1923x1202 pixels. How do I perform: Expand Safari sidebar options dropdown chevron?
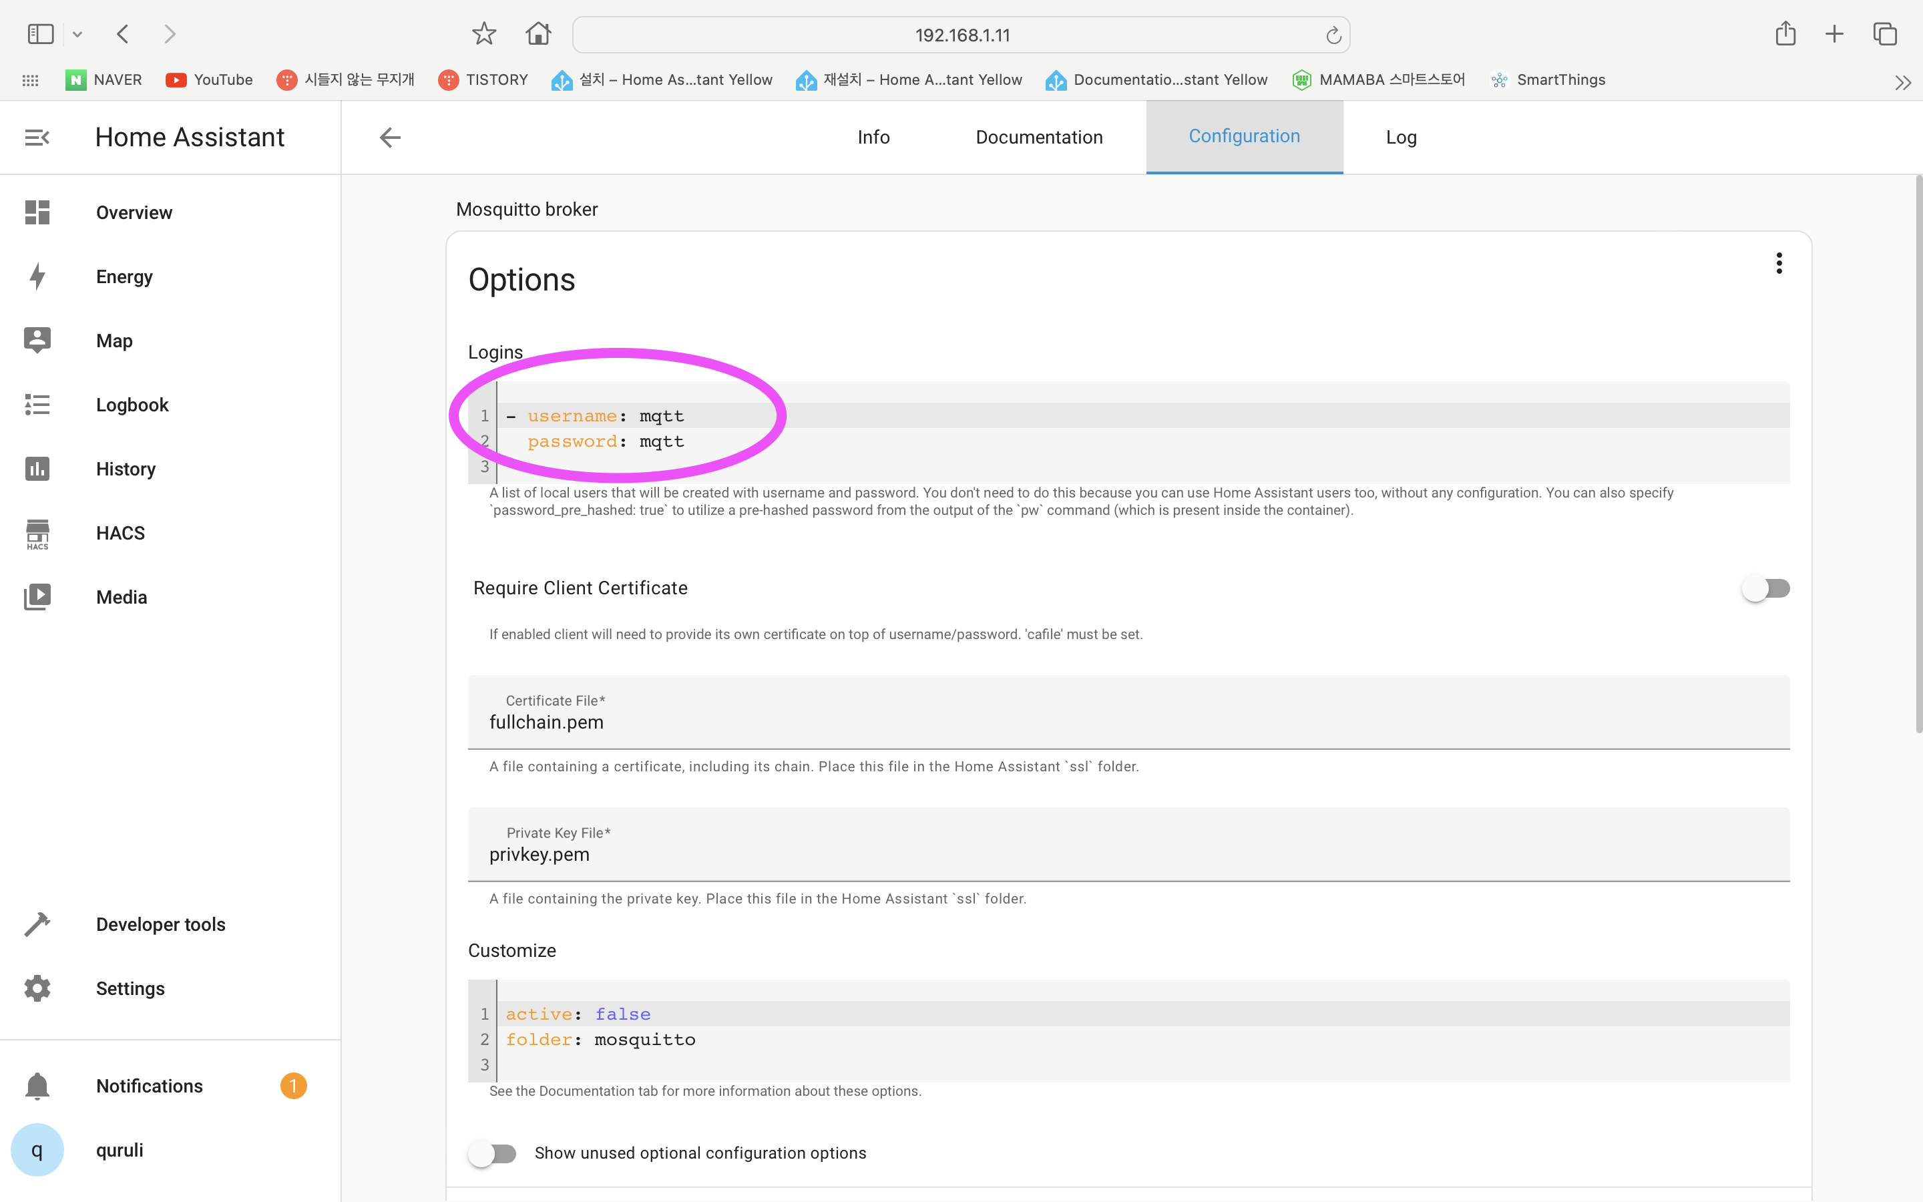77,34
